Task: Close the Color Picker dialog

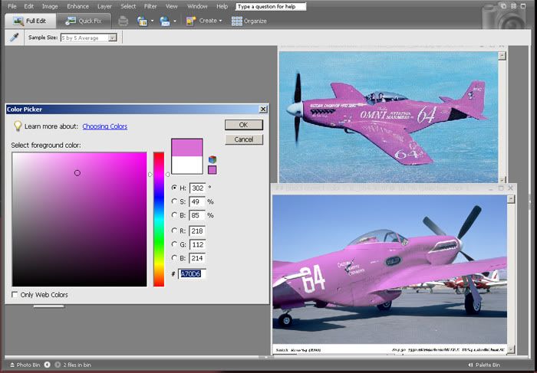Action: tap(263, 109)
